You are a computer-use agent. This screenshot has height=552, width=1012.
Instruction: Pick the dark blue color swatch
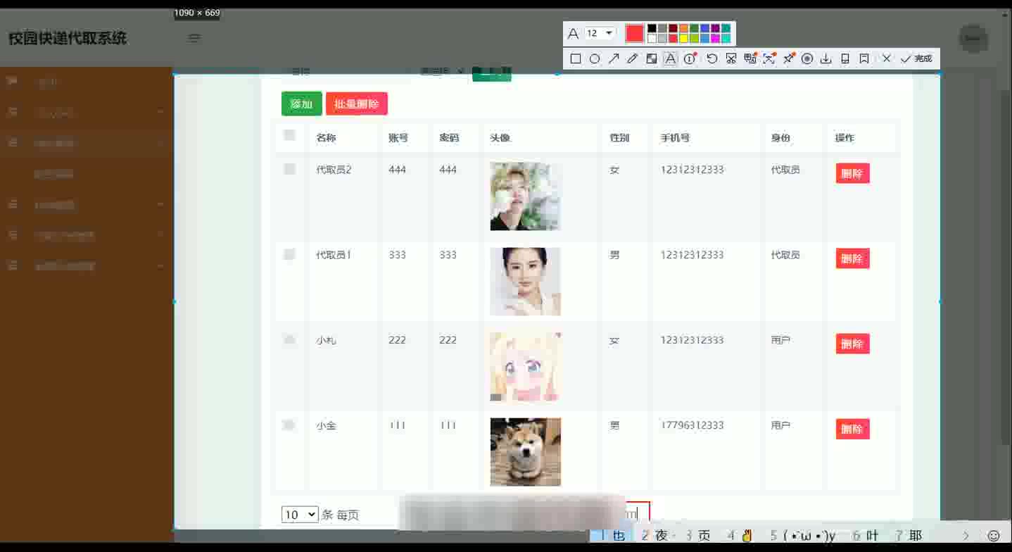704,29
